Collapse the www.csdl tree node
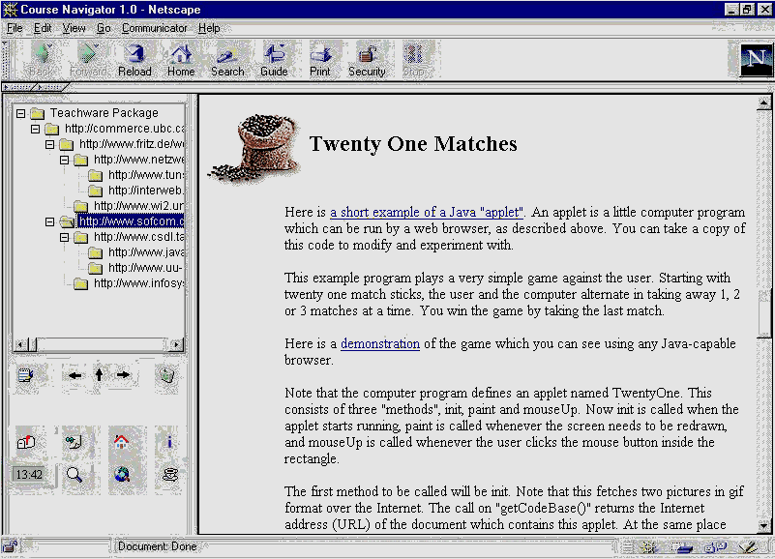The image size is (775, 559). [64, 237]
